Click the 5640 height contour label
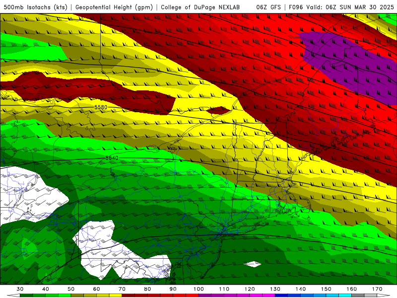Image resolution: width=397 pixels, height=298 pixels. pyautogui.click(x=112, y=158)
